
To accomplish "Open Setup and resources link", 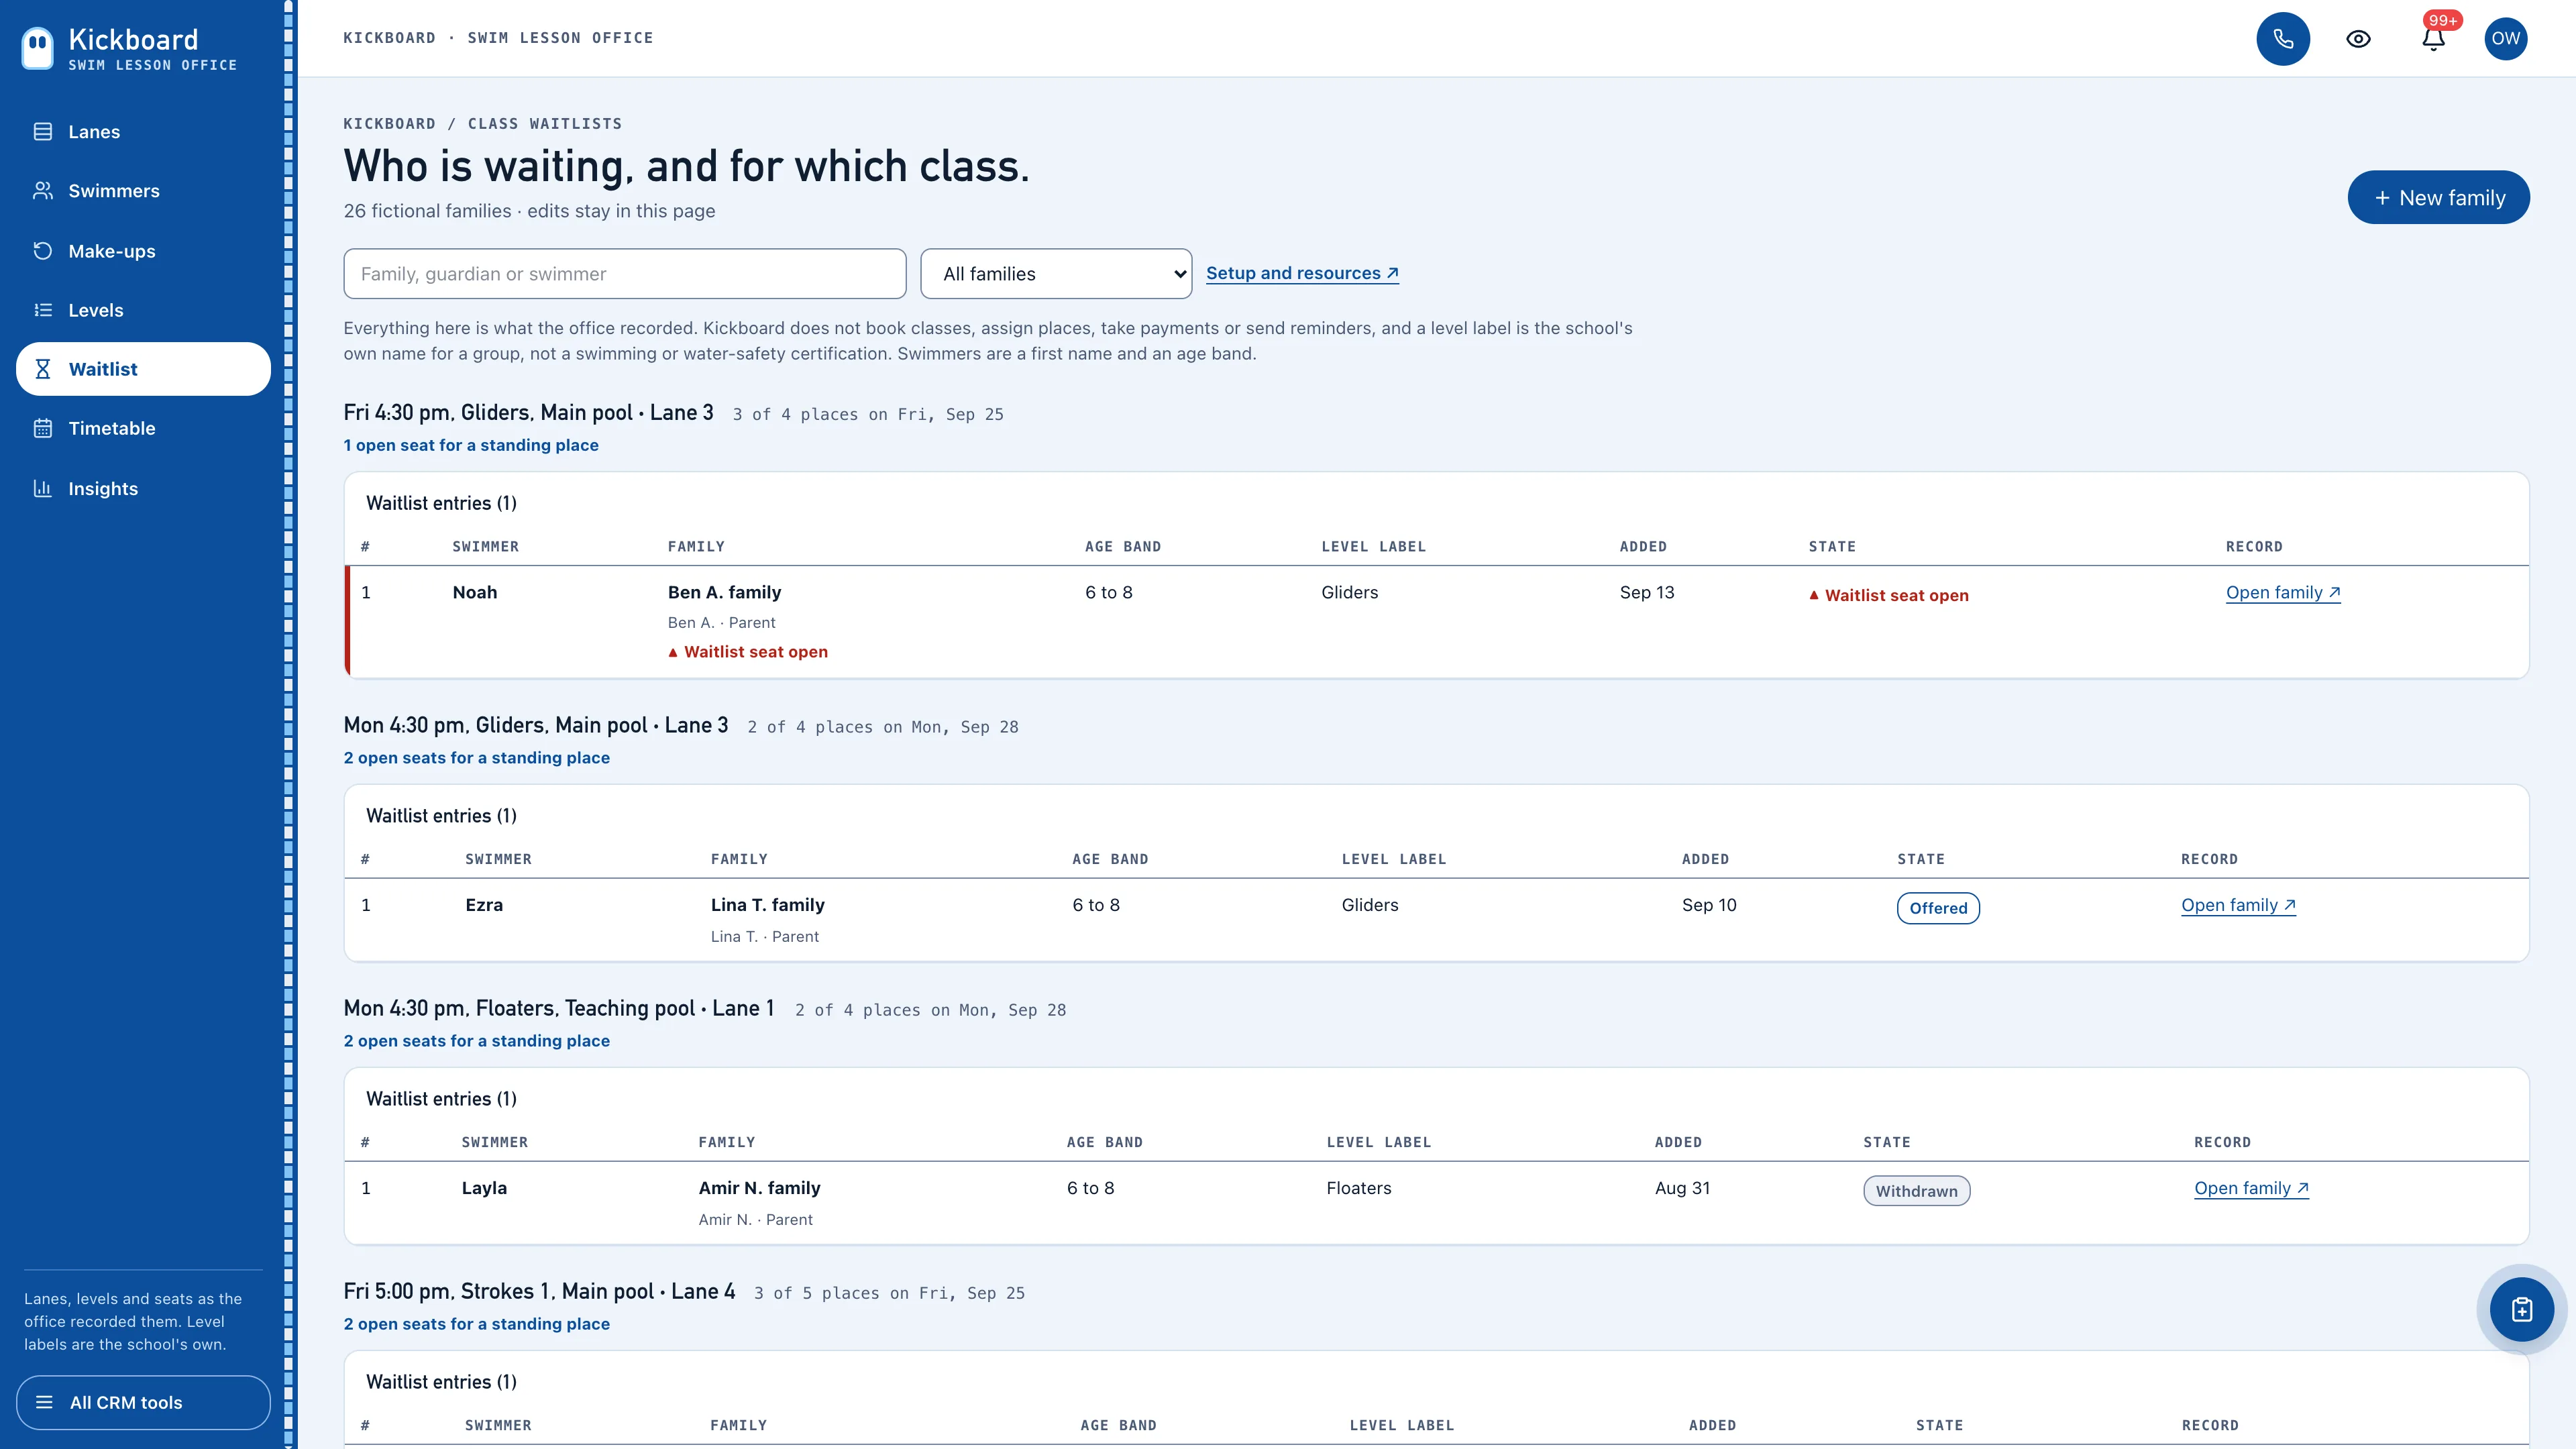I will pos(1302,273).
